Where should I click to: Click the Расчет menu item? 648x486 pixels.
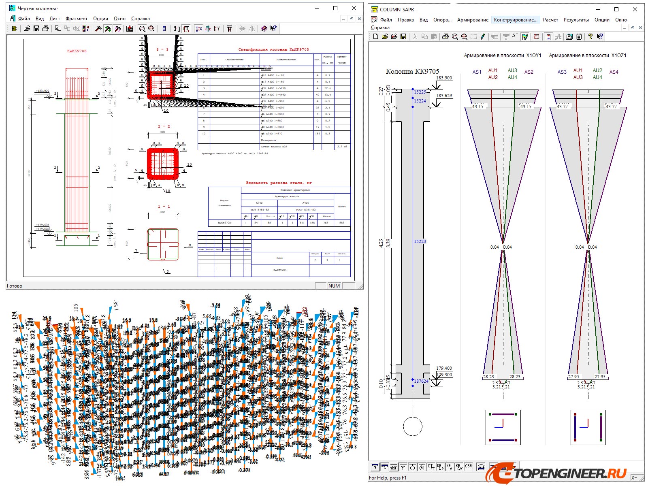[550, 20]
